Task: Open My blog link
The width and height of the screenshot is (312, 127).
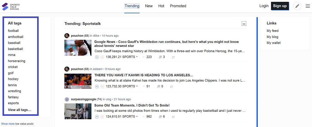Action: pyautogui.click(x=272, y=37)
